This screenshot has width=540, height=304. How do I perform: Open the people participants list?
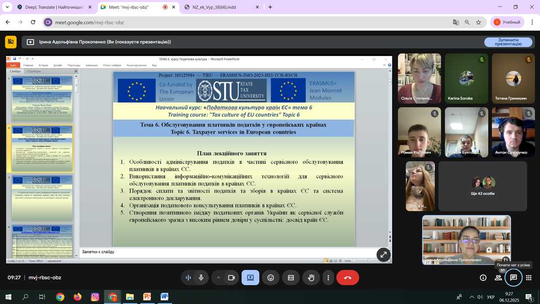[498, 278]
